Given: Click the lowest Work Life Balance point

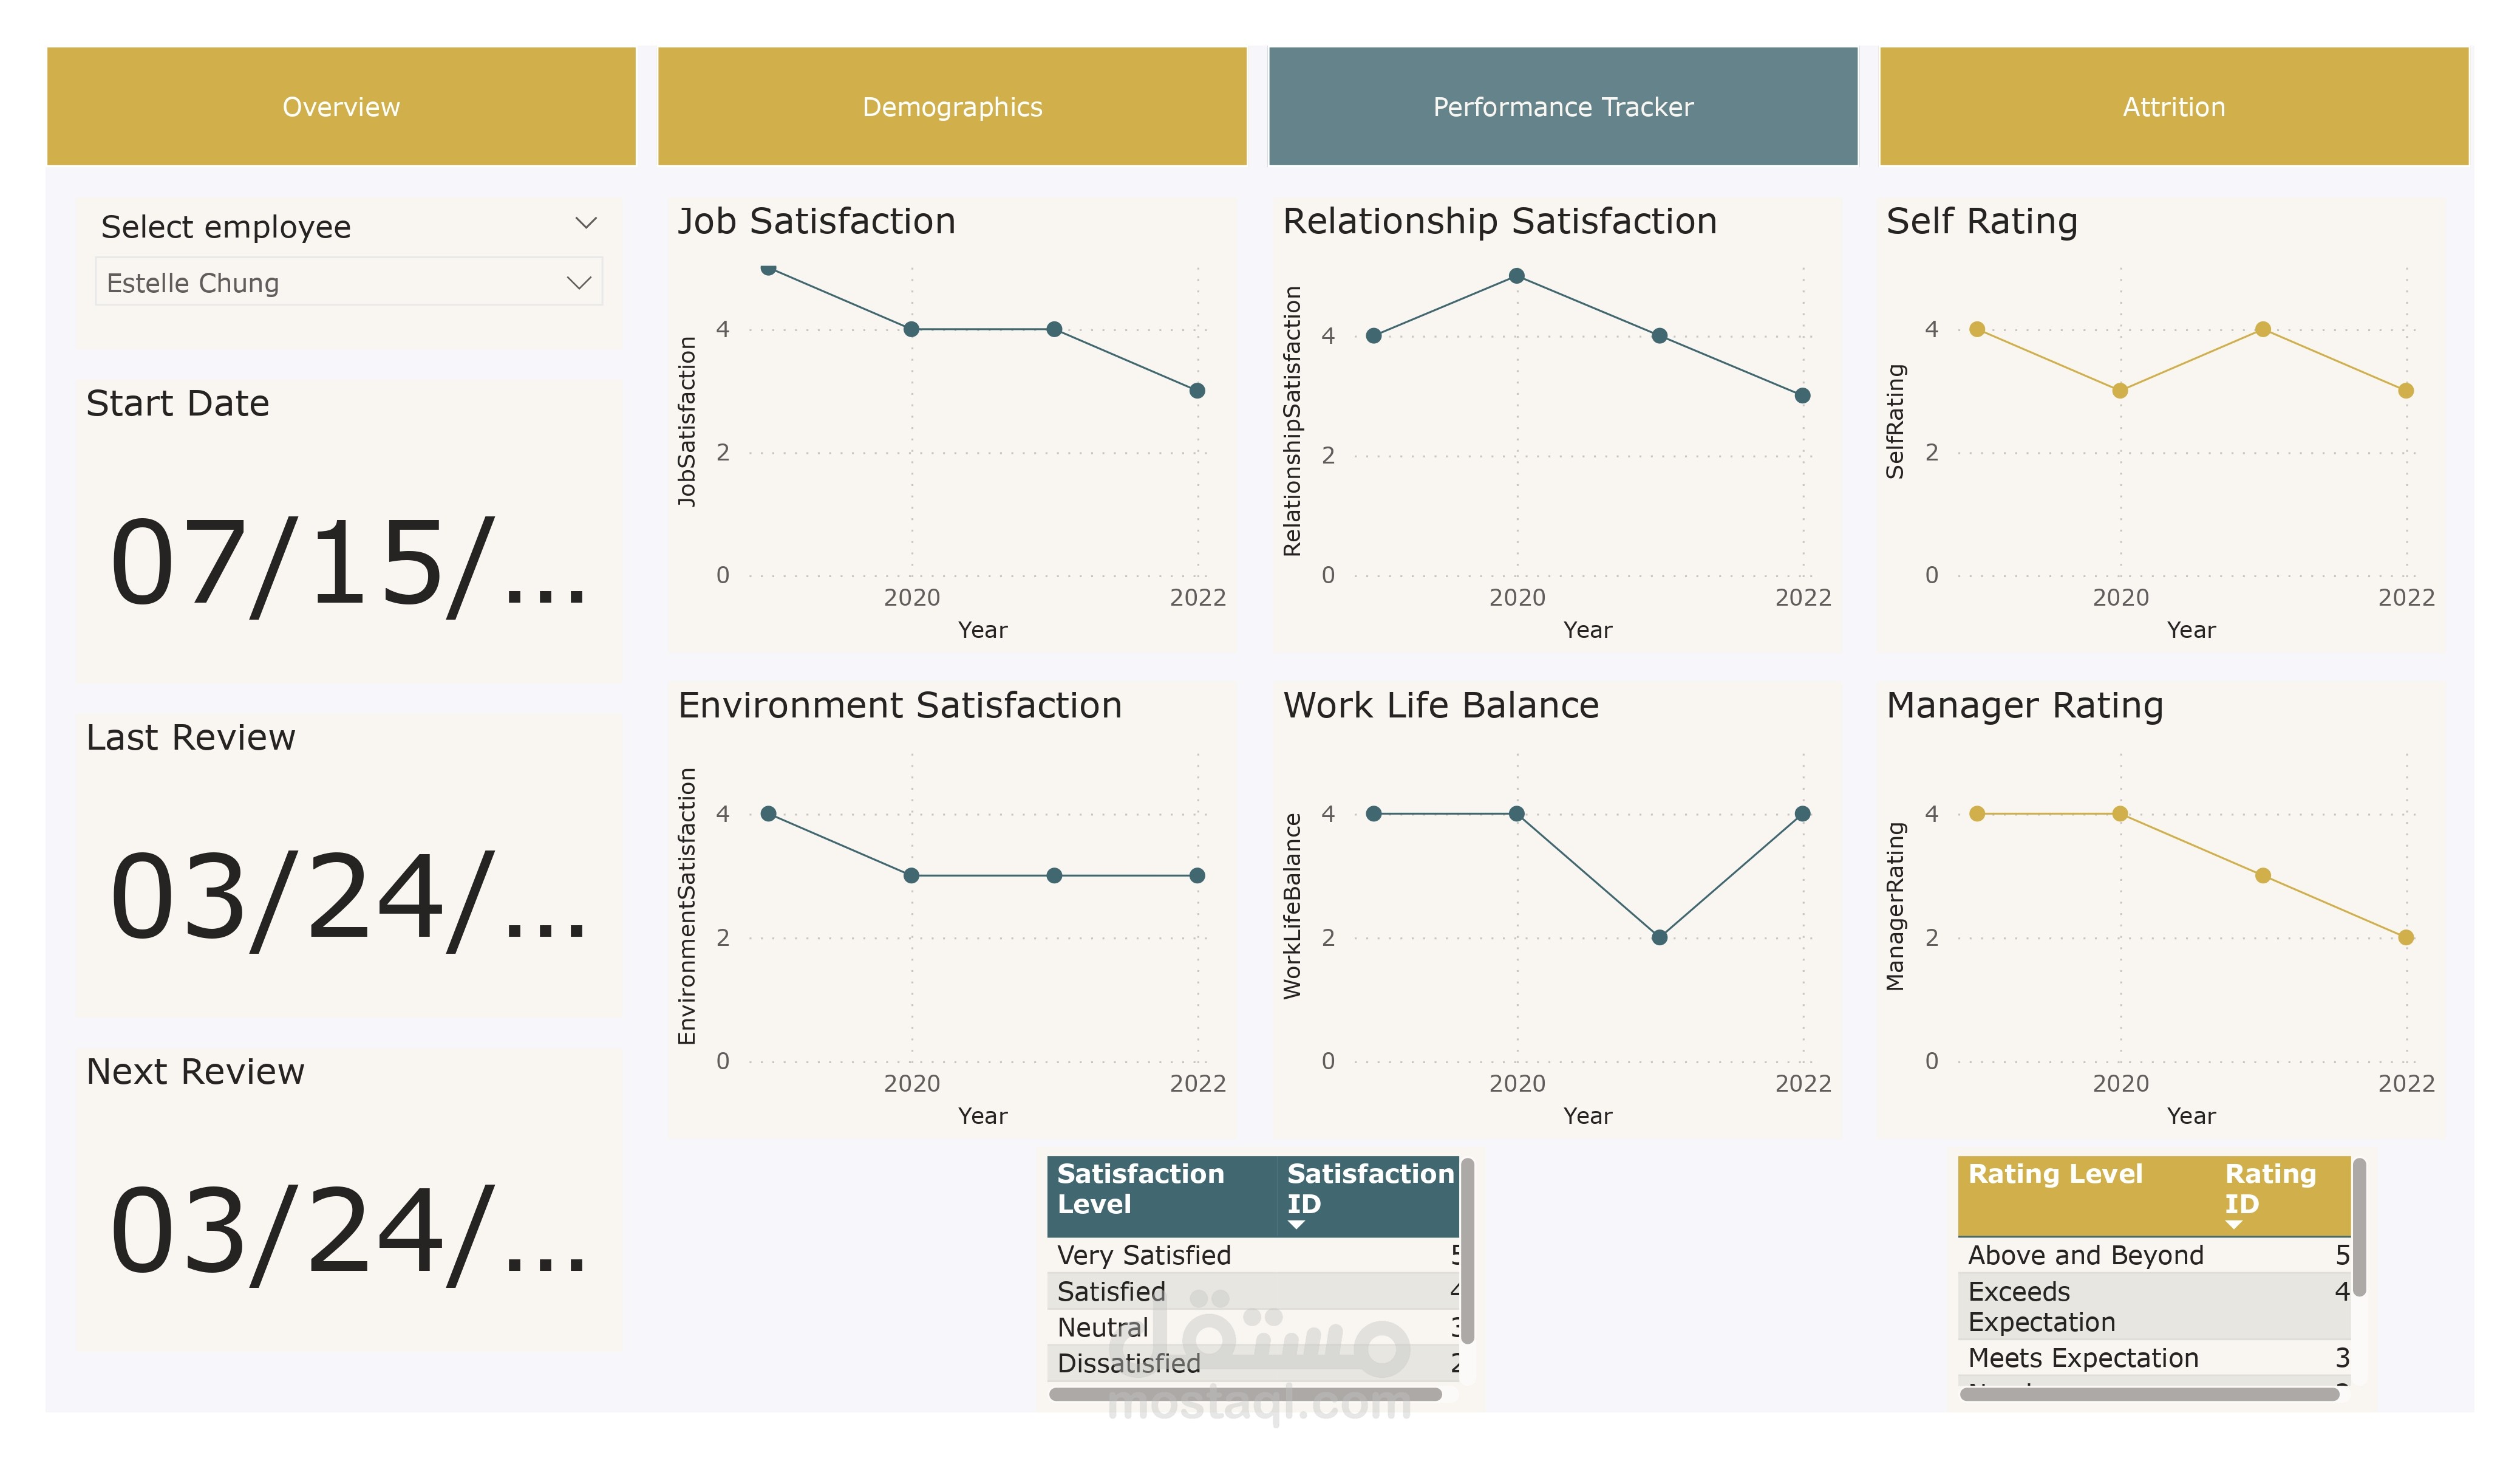Looking at the screenshot, I should point(1659,937).
